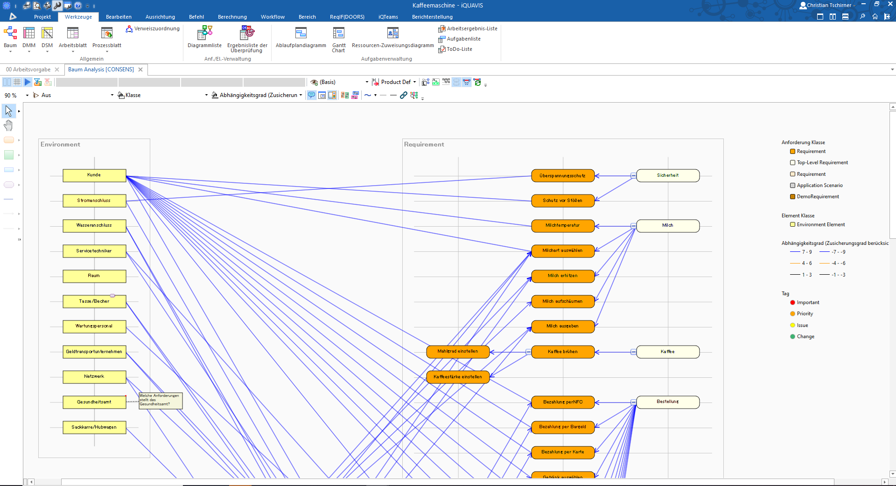The image size is (896, 486).
Task: Click the print icon in quick access bar
Action: (x=27, y=6)
